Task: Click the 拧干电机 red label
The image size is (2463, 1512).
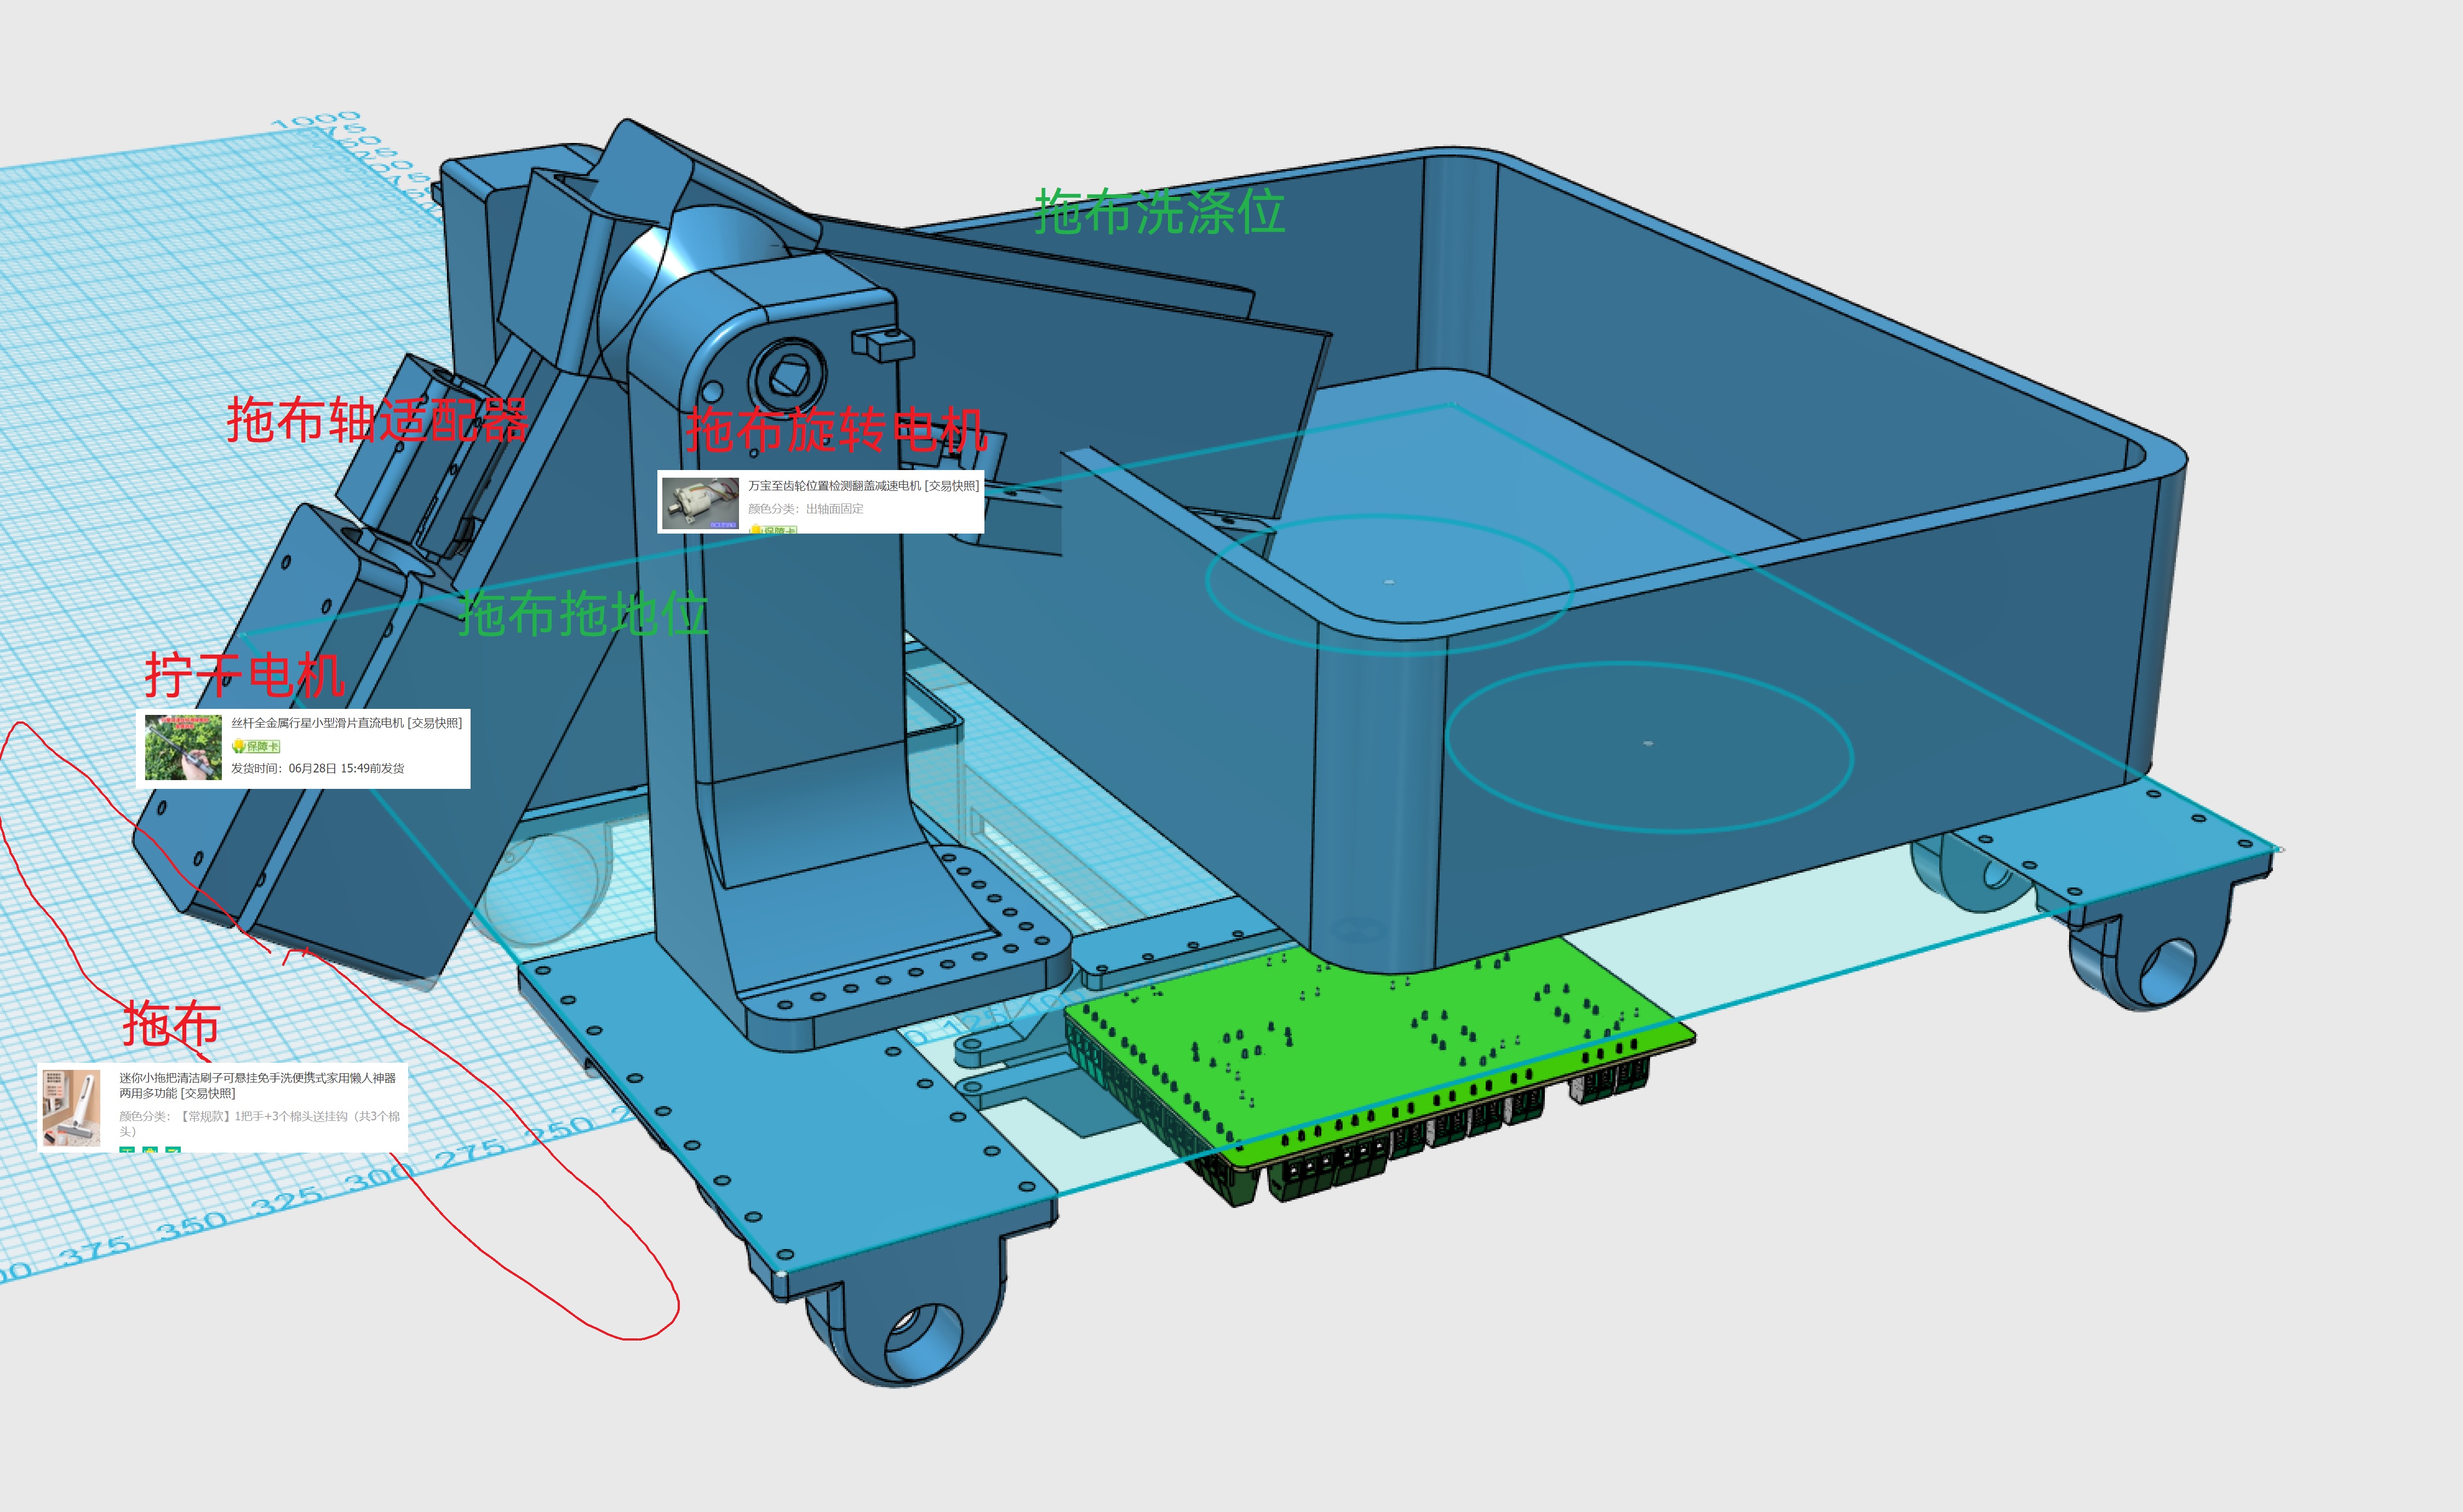Action: pyautogui.click(x=245, y=675)
